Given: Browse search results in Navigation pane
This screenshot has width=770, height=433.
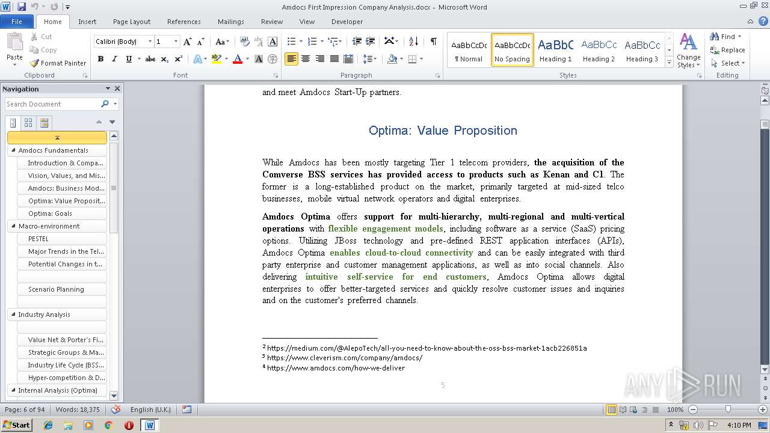Looking at the screenshot, I should coord(44,123).
